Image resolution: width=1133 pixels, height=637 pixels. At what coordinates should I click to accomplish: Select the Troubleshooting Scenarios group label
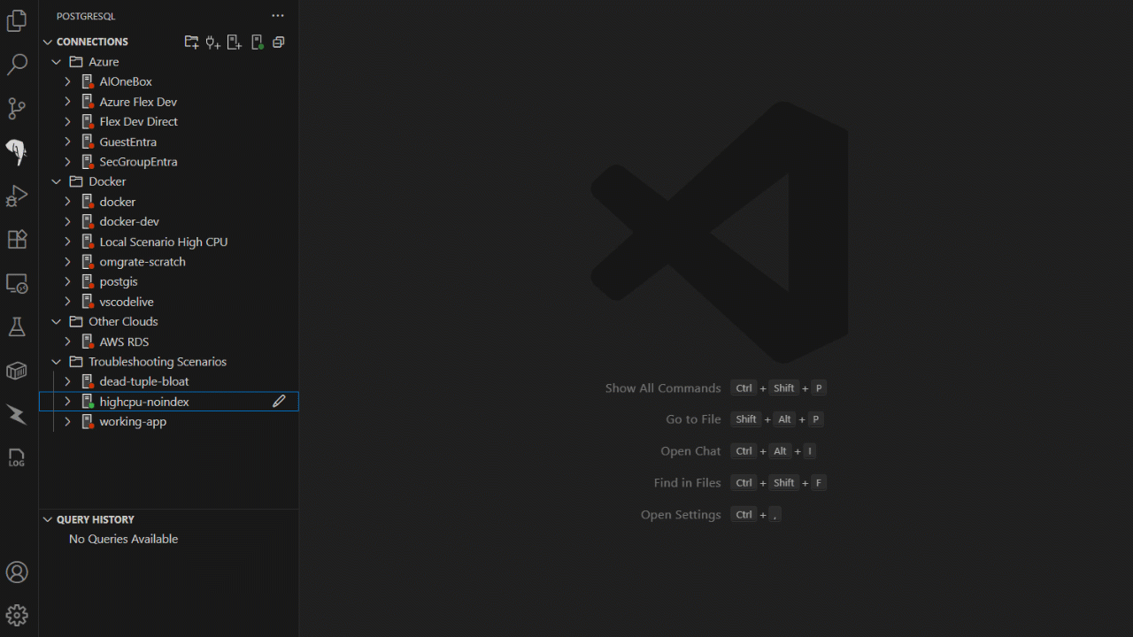(158, 361)
